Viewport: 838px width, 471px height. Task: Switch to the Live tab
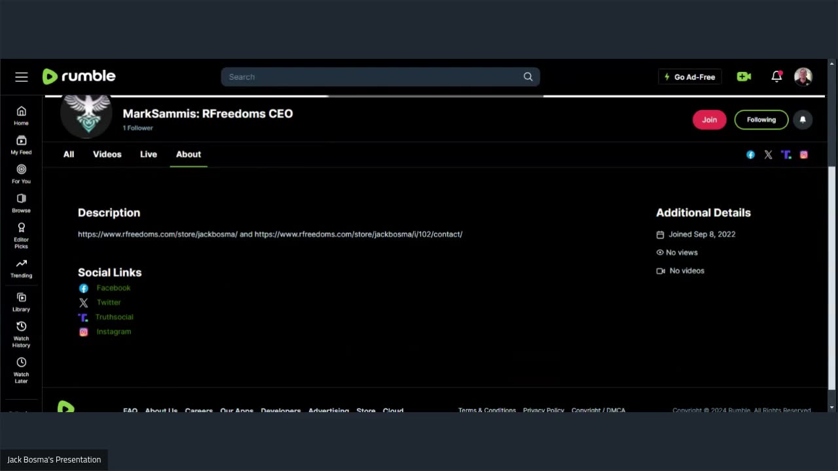pyautogui.click(x=149, y=154)
